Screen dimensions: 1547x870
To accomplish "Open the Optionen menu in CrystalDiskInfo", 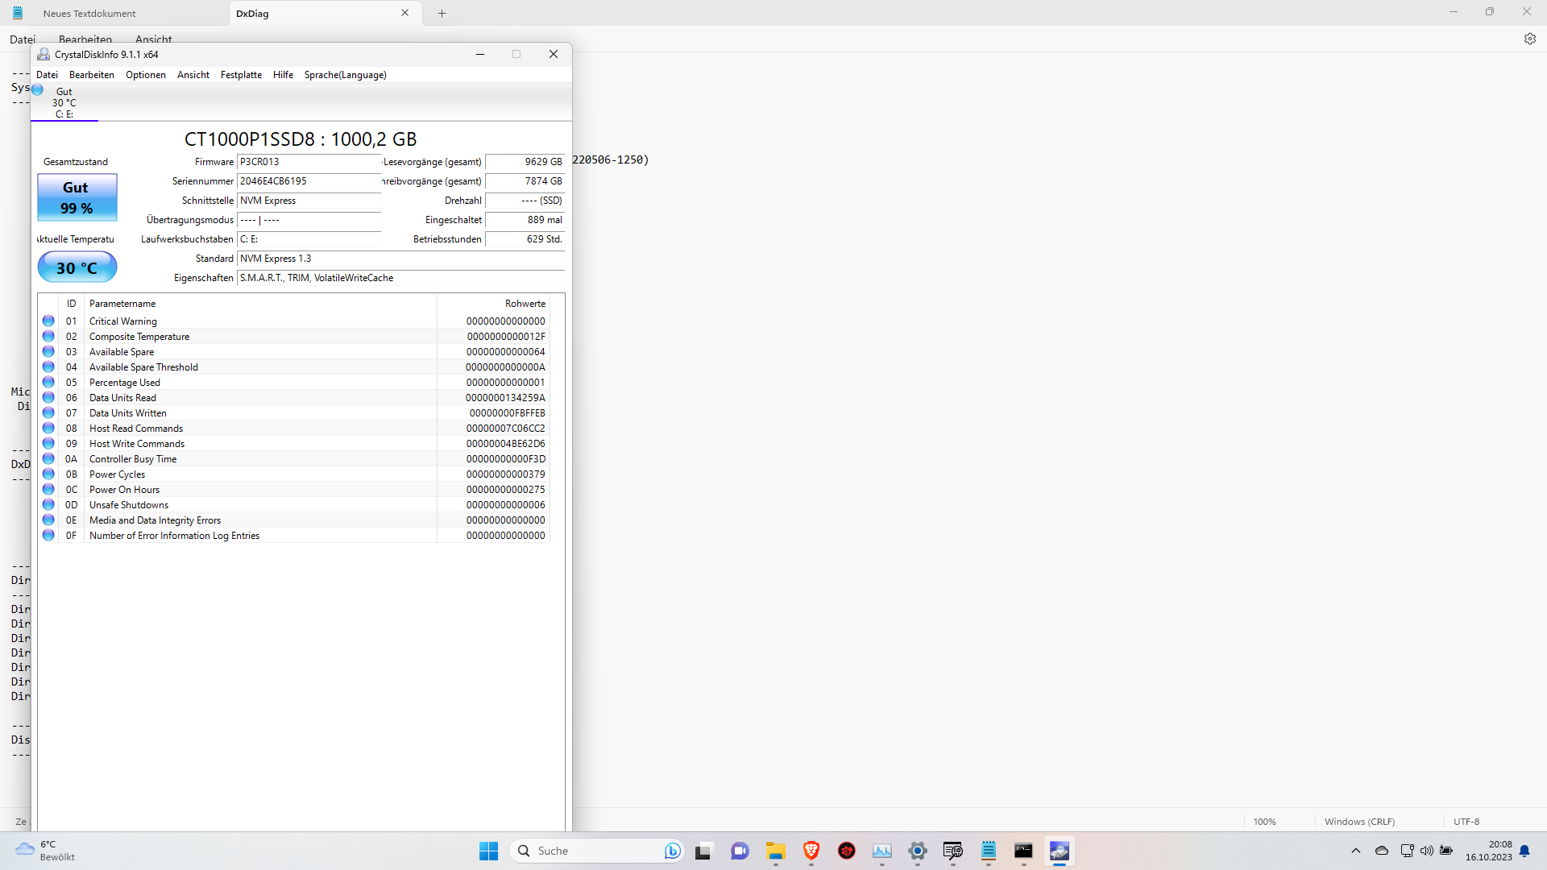I will point(146,75).
